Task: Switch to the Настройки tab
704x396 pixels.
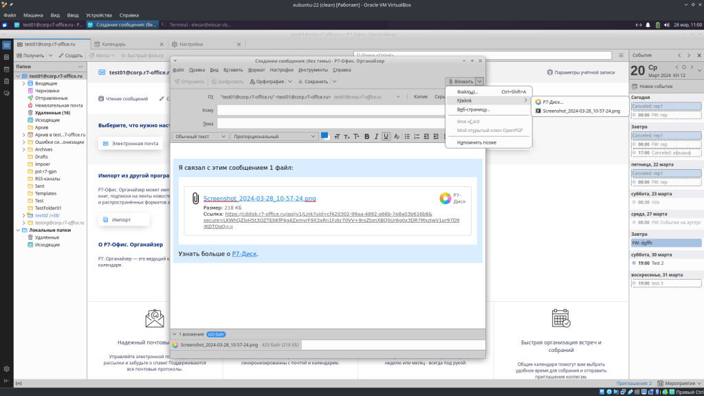Action: click(x=206, y=45)
